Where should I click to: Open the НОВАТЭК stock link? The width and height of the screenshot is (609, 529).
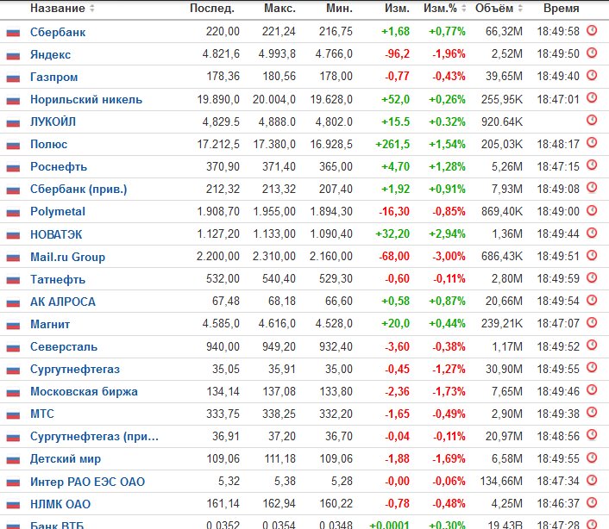56,234
